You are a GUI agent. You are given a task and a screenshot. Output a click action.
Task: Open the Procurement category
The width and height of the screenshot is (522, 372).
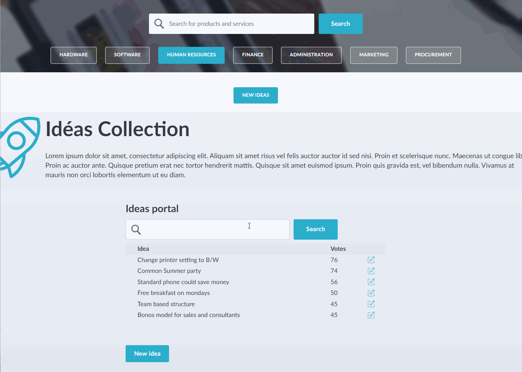point(433,55)
